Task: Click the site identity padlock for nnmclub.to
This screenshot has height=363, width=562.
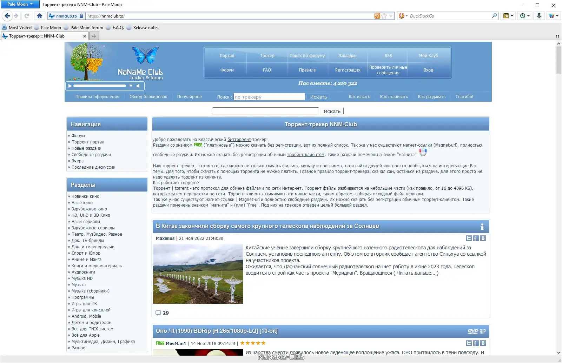Action: coord(82,16)
